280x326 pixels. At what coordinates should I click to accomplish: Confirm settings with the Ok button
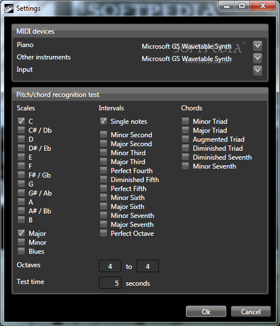(206, 311)
